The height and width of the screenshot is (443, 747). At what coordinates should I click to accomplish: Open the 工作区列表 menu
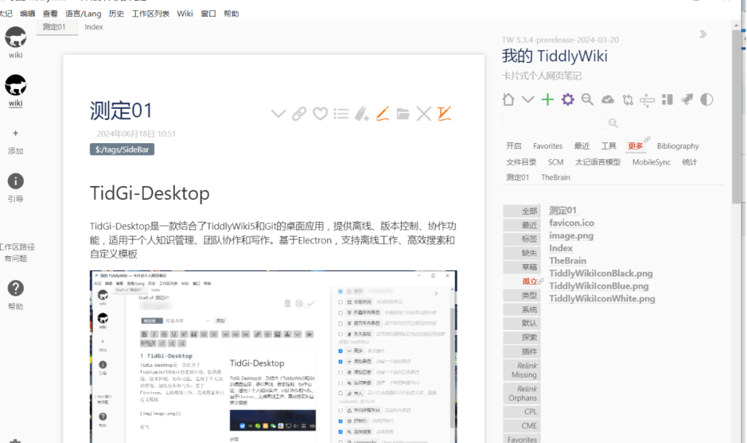[x=150, y=14]
